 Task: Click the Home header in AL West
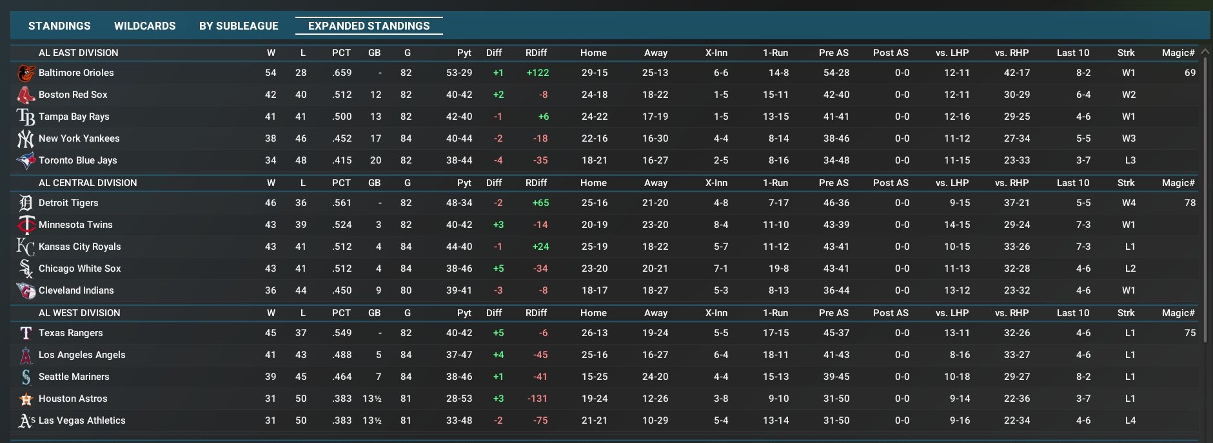593,313
